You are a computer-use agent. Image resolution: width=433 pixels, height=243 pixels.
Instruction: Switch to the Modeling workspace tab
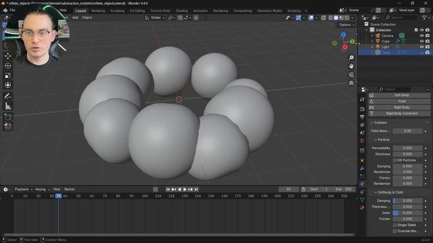pyautogui.click(x=98, y=11)
